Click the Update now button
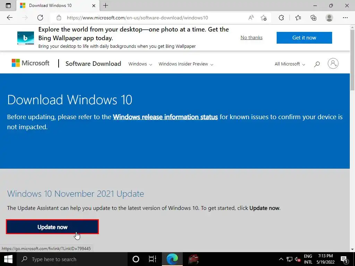Viewport: 355px width, 266px height. tap(52, 227)
